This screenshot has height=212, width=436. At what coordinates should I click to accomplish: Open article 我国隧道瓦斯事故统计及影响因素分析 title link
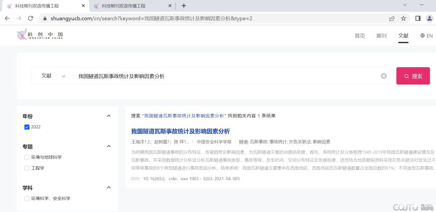(180, 131)
